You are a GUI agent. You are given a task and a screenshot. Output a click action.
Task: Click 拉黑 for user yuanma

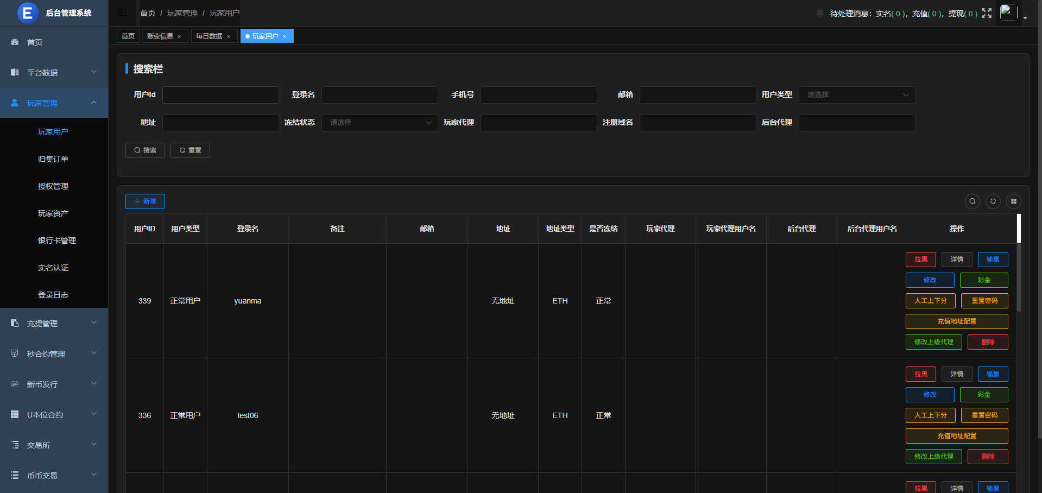[x=921, y=260]
